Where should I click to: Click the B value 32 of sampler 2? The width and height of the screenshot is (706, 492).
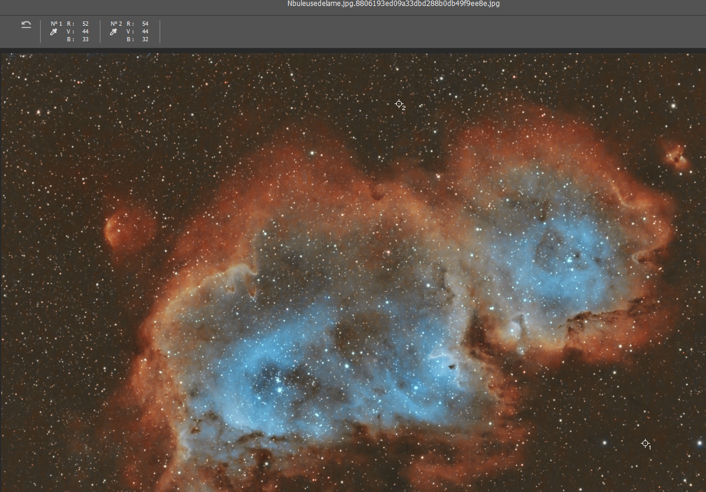click(x=145, y=39)
